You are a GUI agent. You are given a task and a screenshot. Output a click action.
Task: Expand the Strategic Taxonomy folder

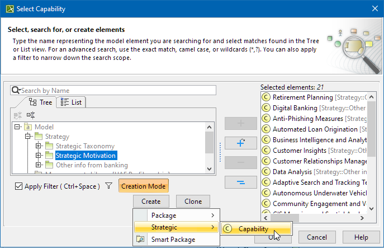tap(39, 146)
